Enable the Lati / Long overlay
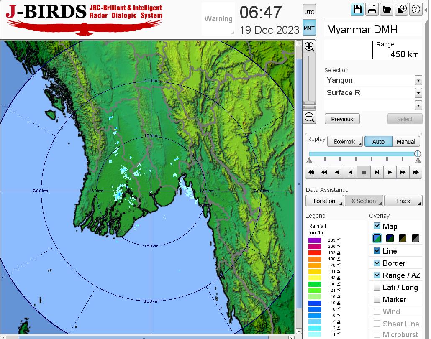Viewport: 431px width, 339px height. point(377,287)
